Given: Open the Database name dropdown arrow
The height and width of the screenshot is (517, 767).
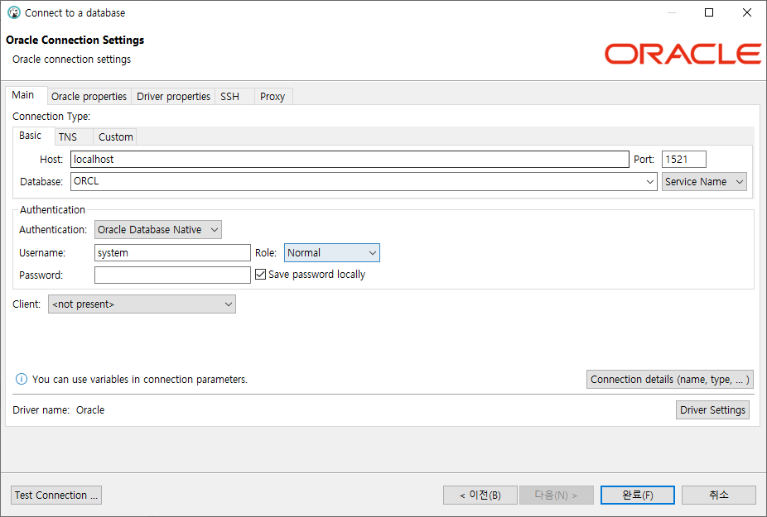Looking at the screenshot, I should [x=649, y=182].
